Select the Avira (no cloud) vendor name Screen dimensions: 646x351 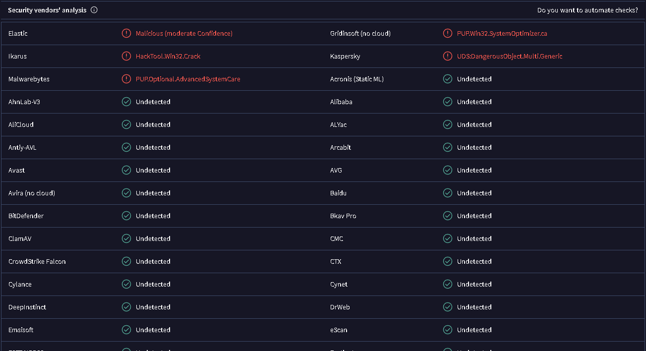point(32,193)
